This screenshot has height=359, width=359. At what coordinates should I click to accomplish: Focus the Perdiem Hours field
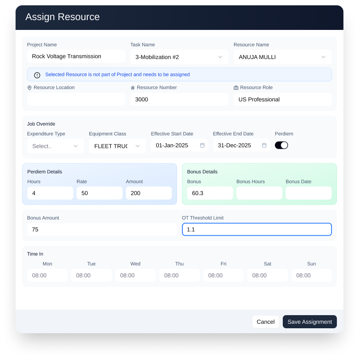point(50,193)
